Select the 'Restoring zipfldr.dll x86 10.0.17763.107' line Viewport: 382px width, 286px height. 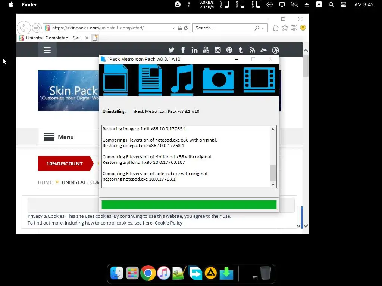pos(144,162)
